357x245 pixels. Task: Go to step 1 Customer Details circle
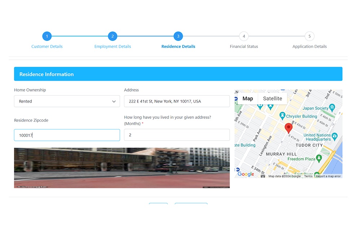(x=47, y=36)
